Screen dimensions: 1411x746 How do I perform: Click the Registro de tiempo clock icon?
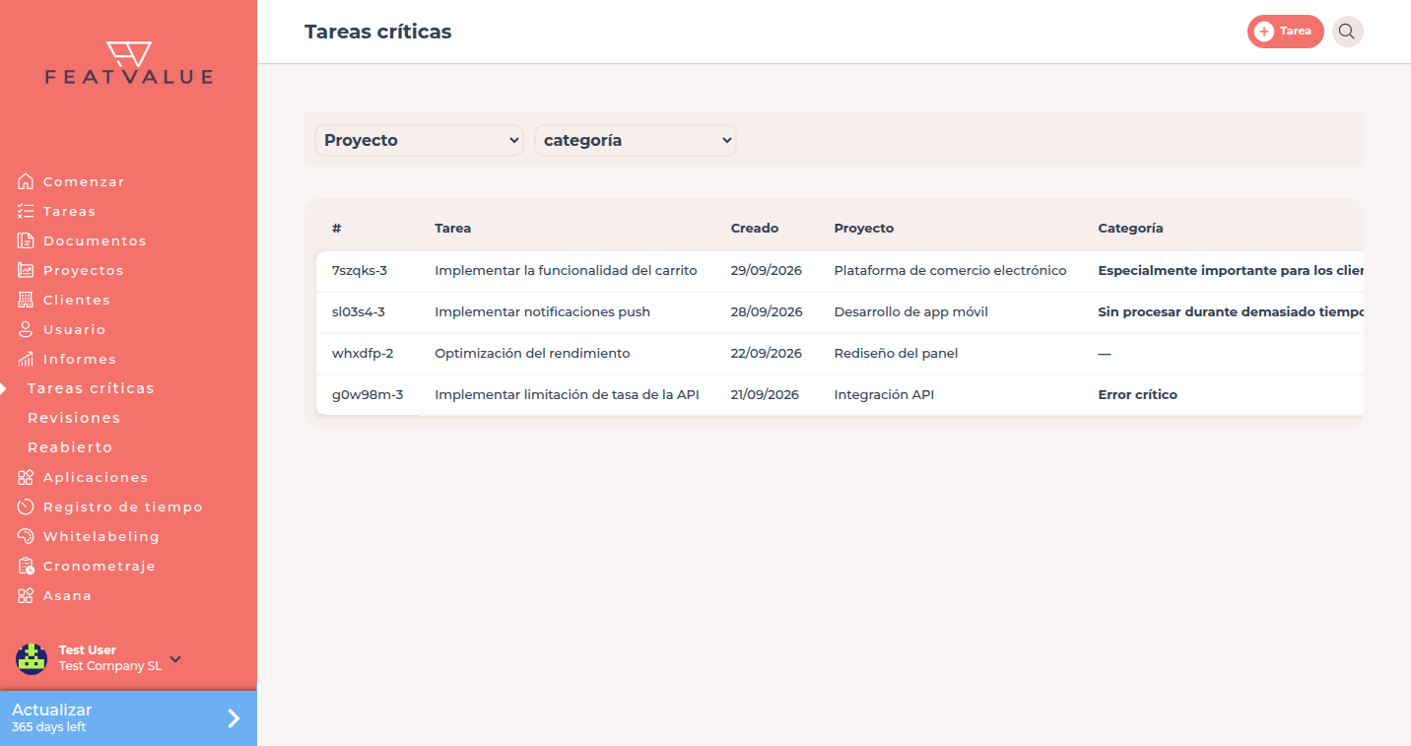point(26,507)
